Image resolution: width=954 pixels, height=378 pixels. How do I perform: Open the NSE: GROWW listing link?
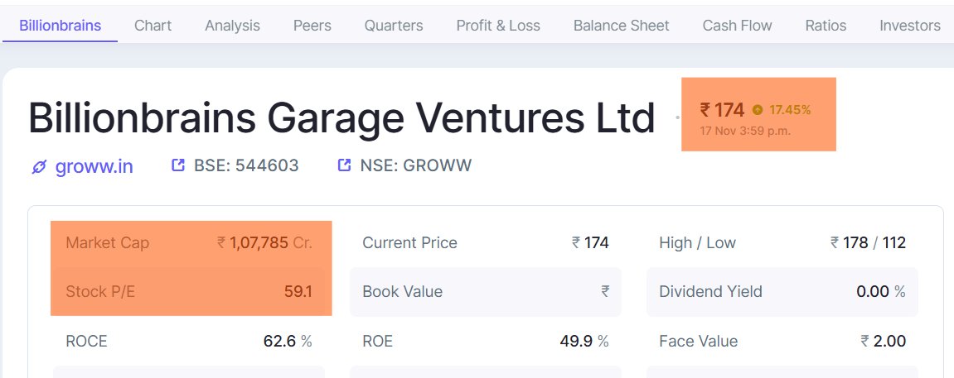click(415, 165)
